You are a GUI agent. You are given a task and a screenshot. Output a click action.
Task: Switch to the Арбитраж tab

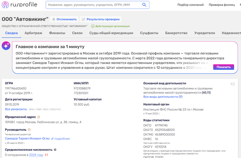pos(33,33)
